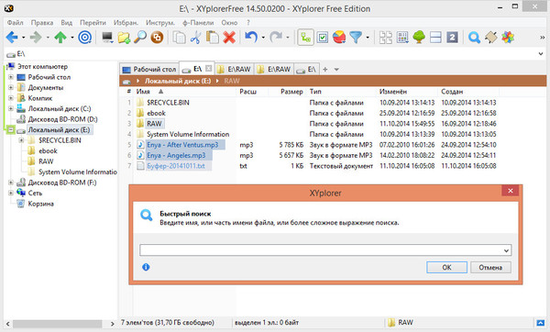Open the pie chart toolbar icon
The width and height of the screenshot is (550, 332).
point(339,37)
